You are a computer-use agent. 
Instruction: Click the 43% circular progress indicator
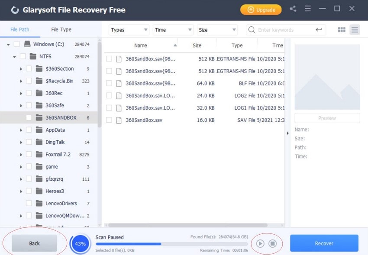coord(80,244)
